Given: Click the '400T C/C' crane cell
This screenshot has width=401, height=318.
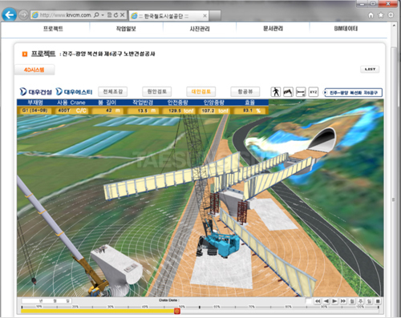Looking at the screenshot, I should (x=72, y=111).
